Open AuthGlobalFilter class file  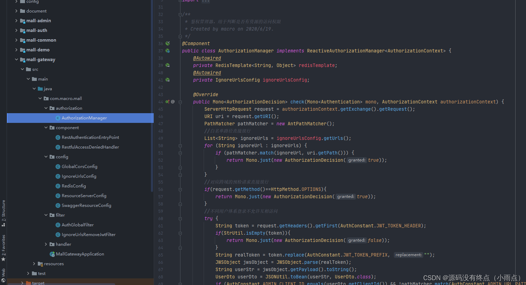coord(78,225)
